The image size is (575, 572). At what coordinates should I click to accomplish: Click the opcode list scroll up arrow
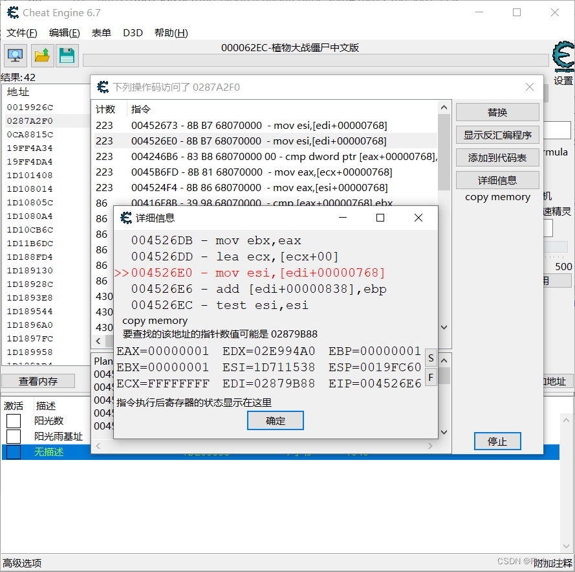(444, 108)
